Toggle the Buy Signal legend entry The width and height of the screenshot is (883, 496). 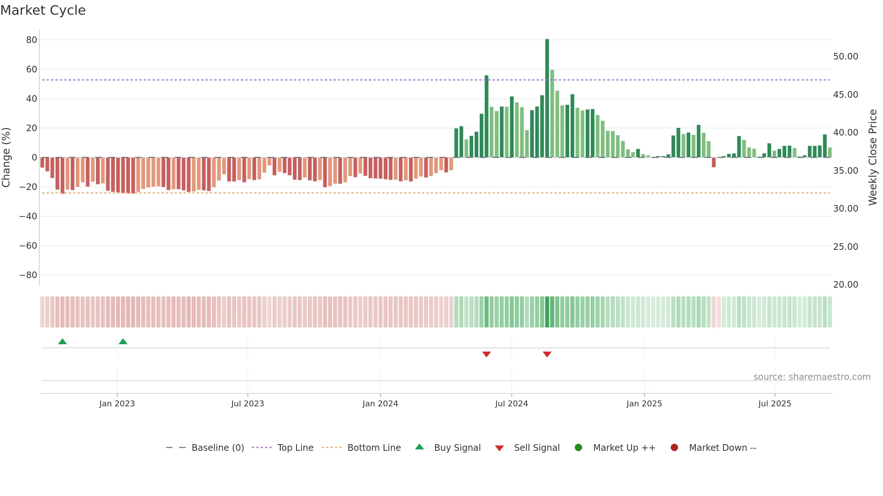click(448, 448)
